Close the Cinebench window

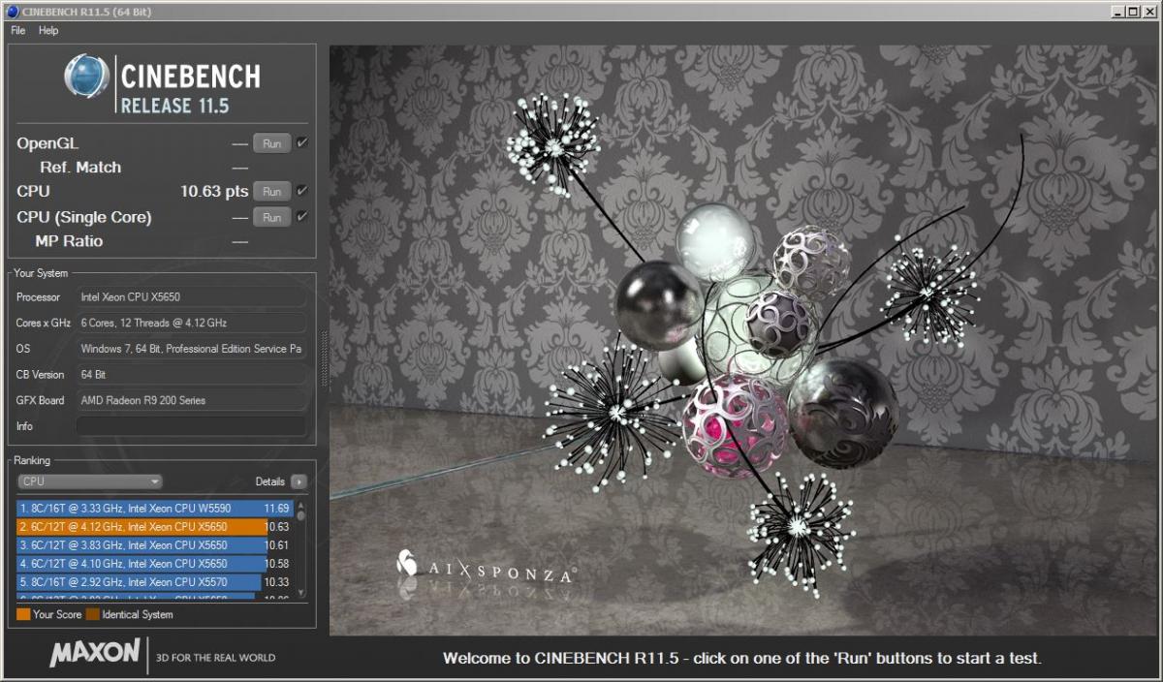tap(1148, 11)
